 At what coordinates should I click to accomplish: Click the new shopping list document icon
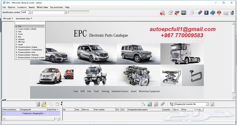pyautogui.click(x=38, y=104)
